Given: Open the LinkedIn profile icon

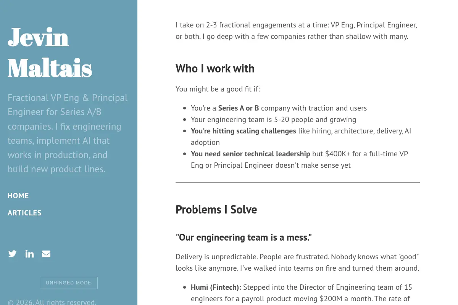Looking at the screenshot, I should click(x=29, y=254).
